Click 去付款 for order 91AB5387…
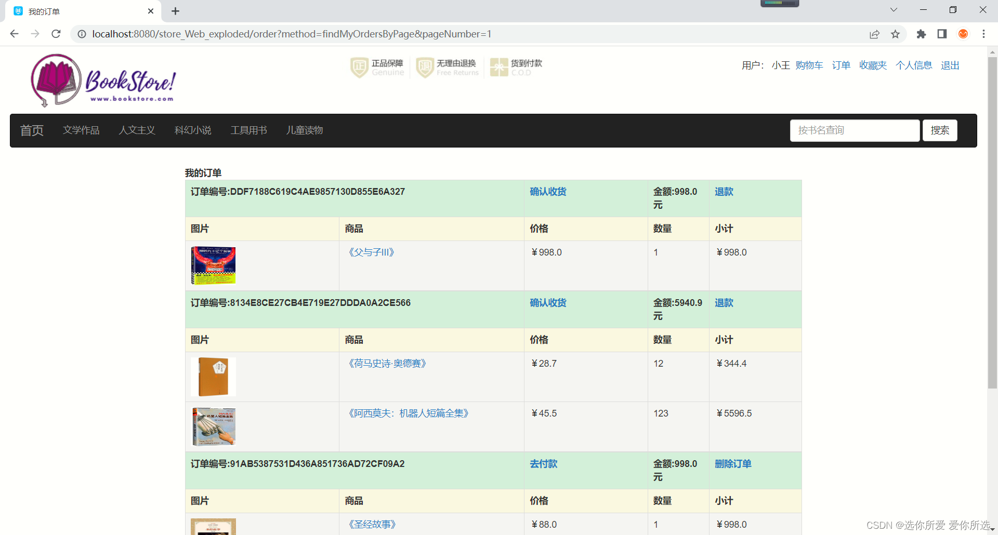Screen dimensions: 998x535 click(543, 464)
